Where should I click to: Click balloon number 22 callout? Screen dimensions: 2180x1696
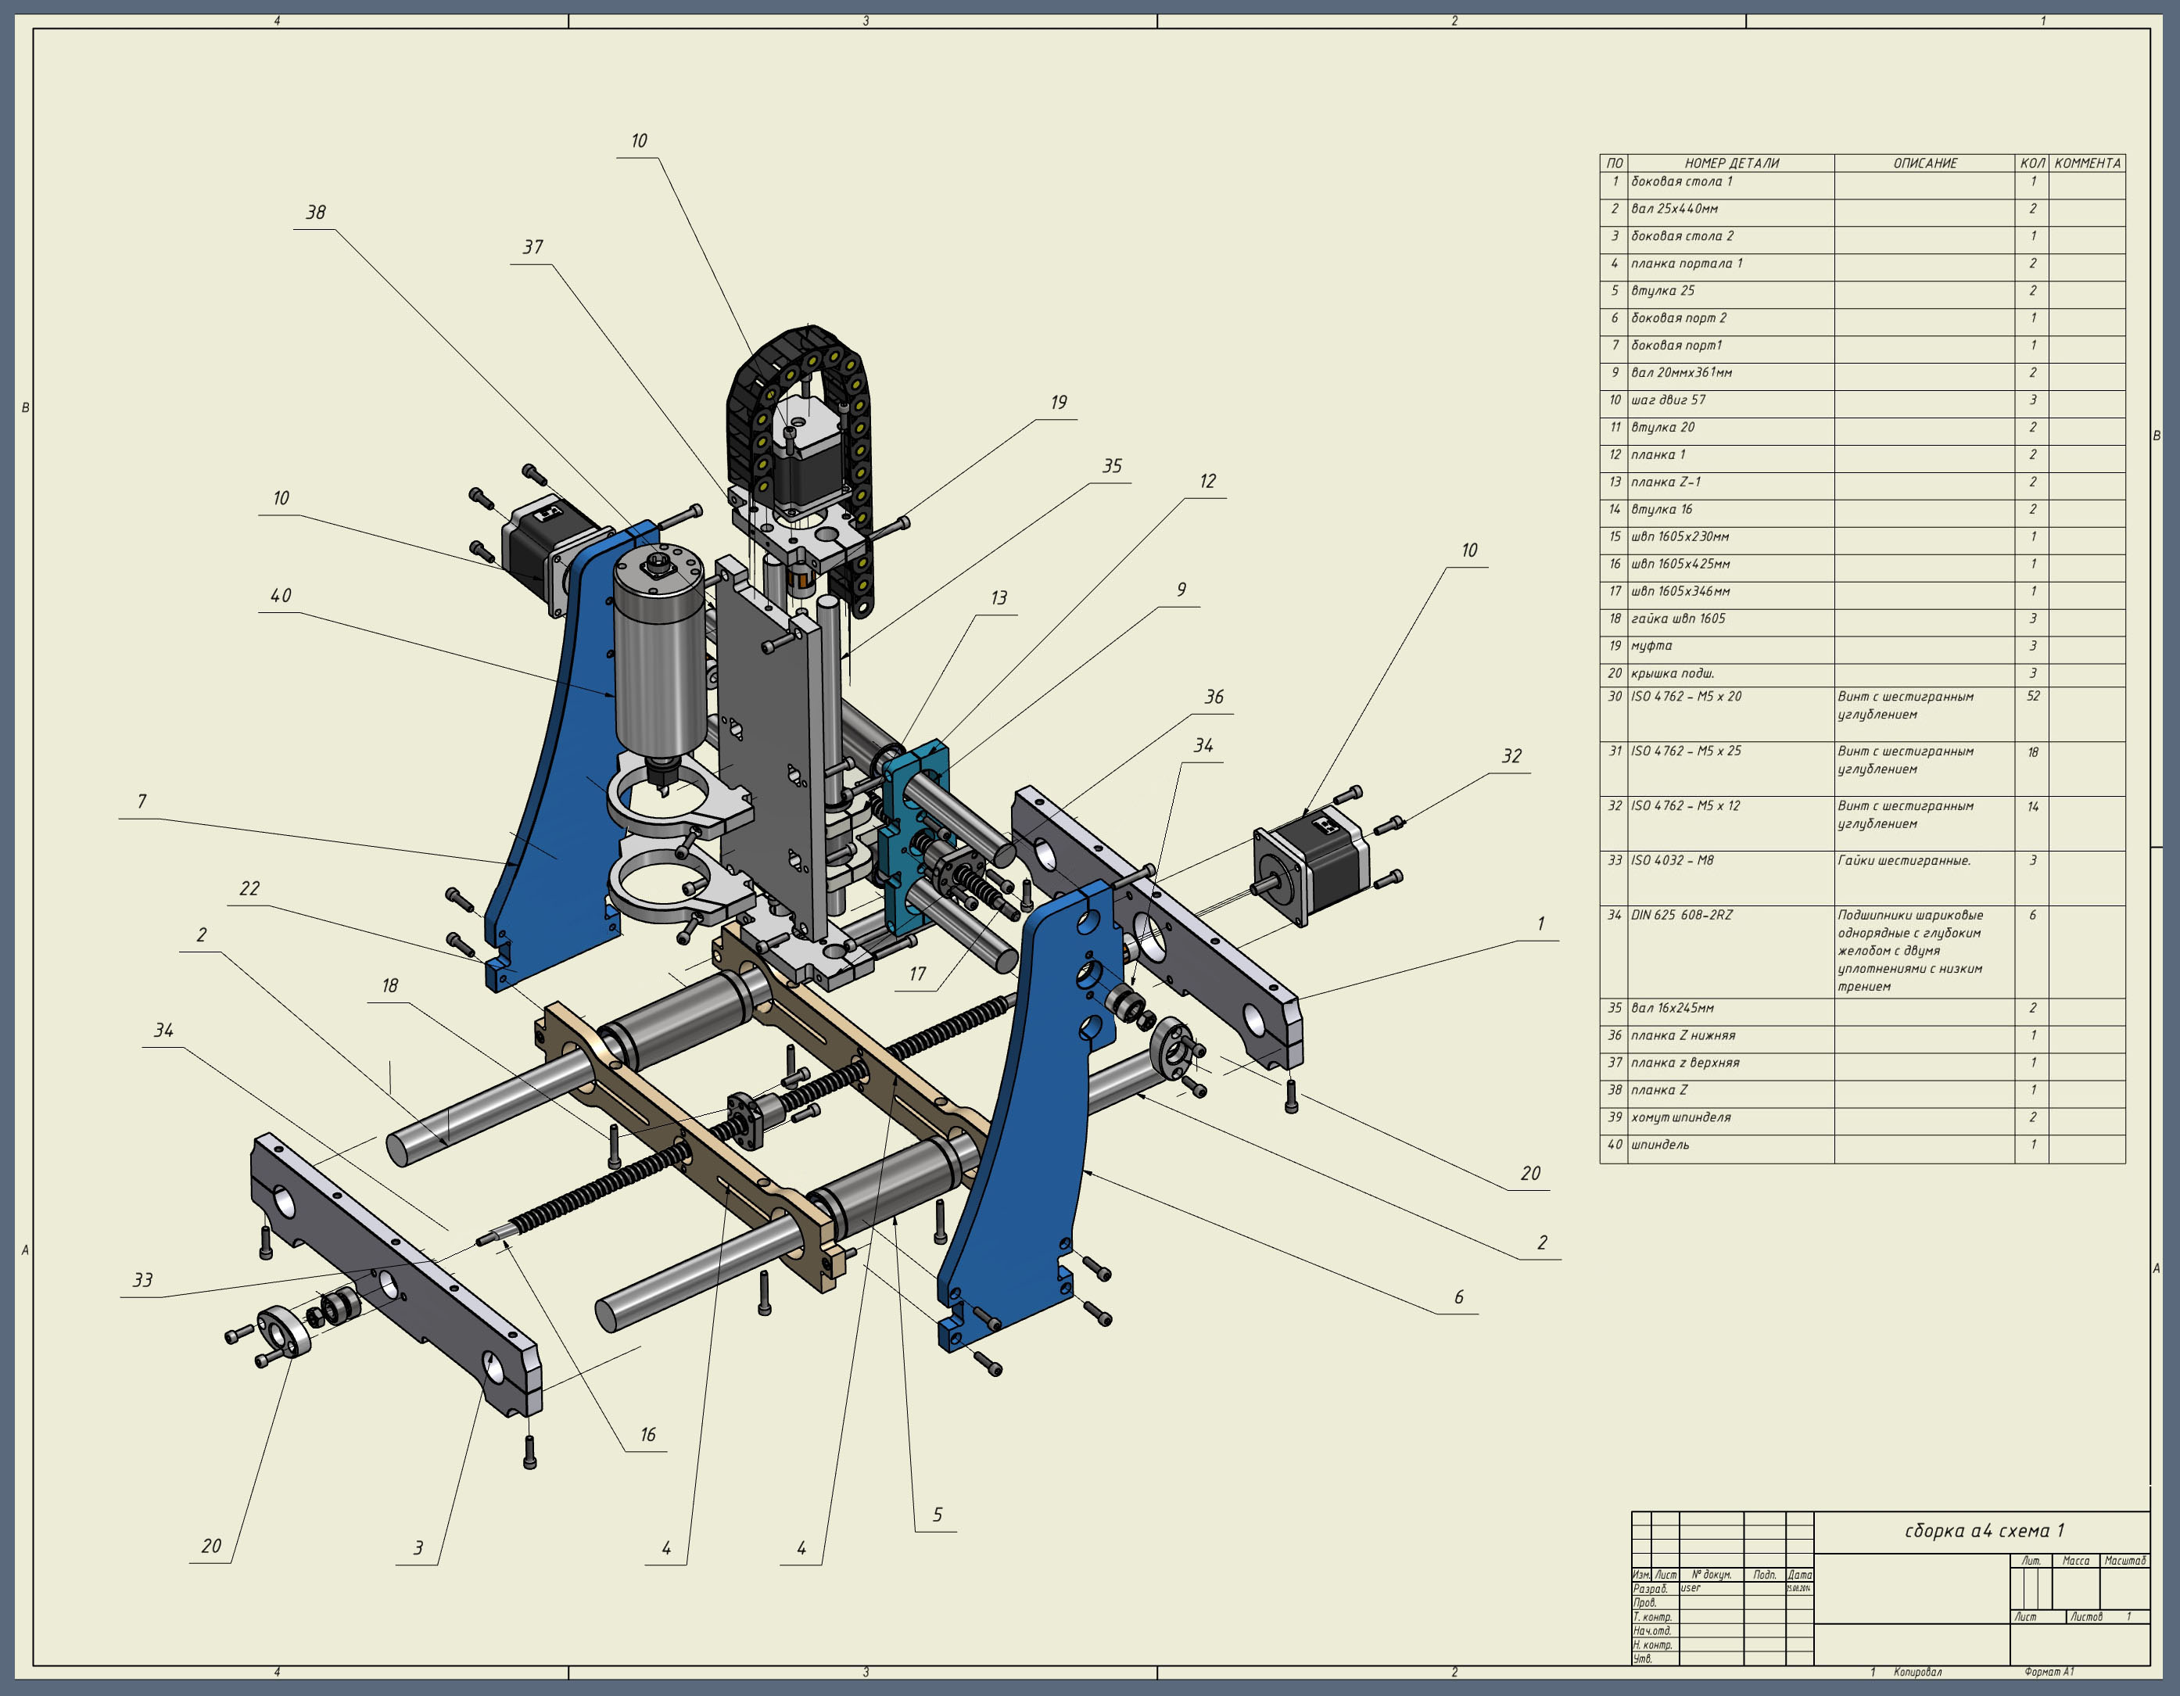pos(249,888)
